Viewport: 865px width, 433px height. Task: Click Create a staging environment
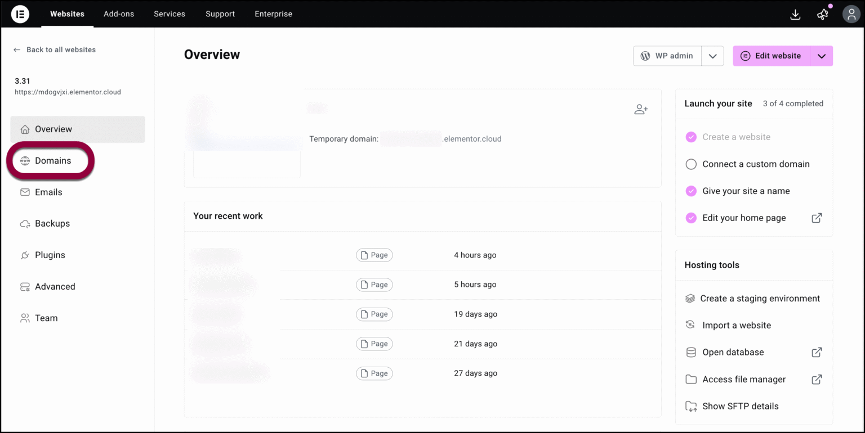pos(760,299)
